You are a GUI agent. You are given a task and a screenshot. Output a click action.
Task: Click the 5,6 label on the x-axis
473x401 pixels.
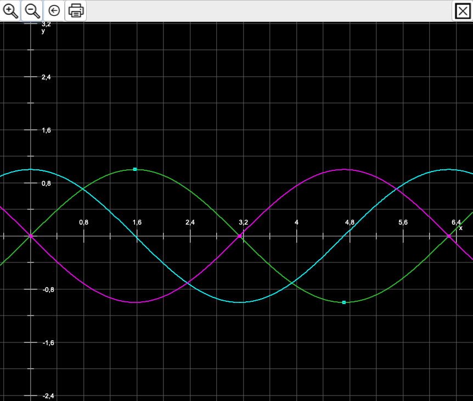pyautogui.click(x=403, y=222)
